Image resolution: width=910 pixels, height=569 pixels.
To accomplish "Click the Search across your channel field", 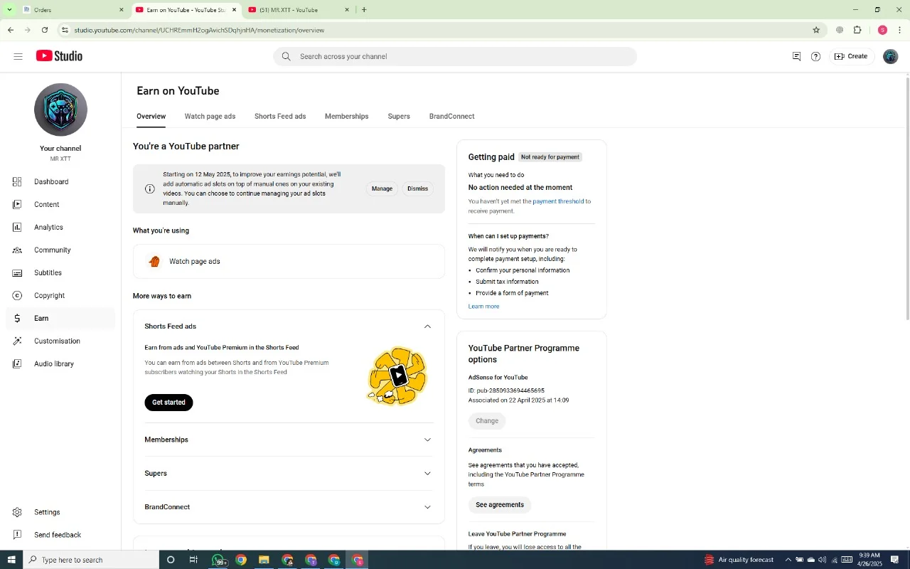I will click(455, 56).
